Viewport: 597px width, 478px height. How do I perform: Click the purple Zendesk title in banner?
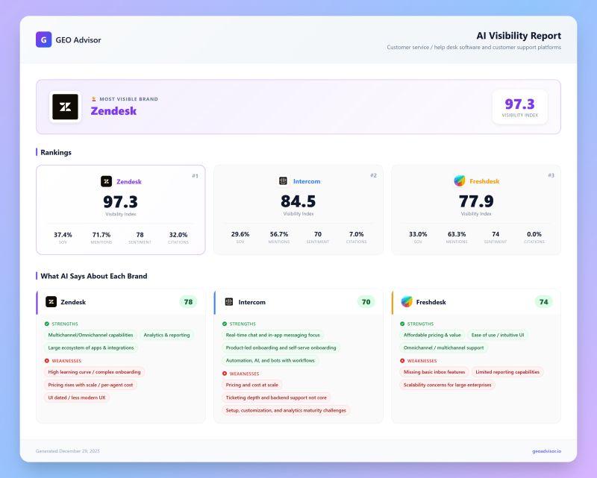113,111
